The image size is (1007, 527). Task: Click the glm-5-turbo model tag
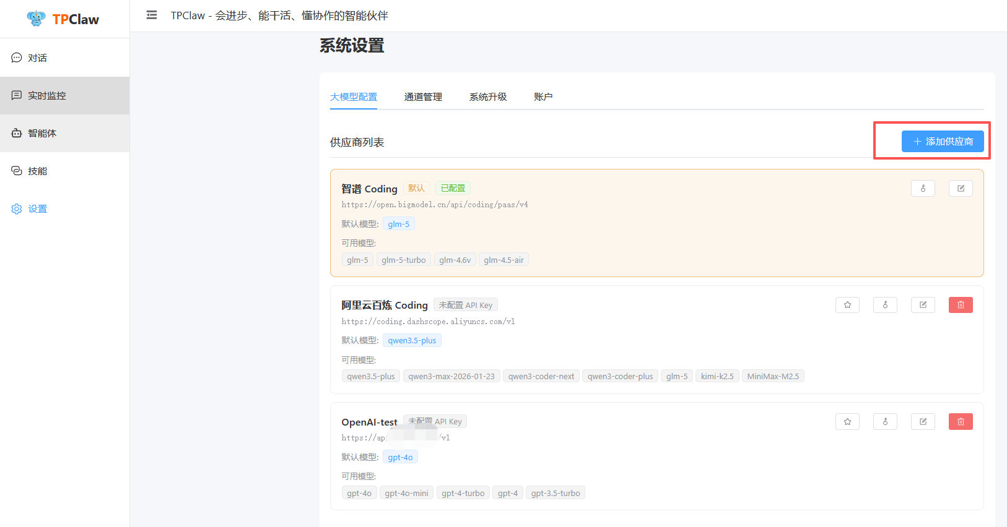404,260
